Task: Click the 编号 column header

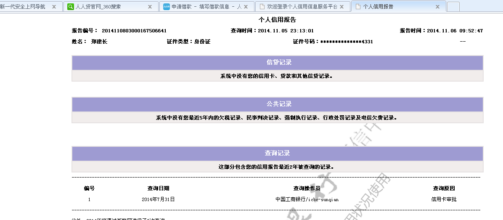Action: 89,188
